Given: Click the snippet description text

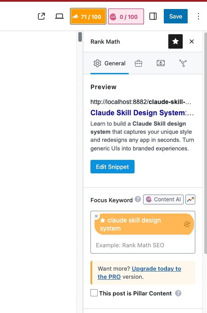Looking at the screenshot, I should [x=142, y=136].
